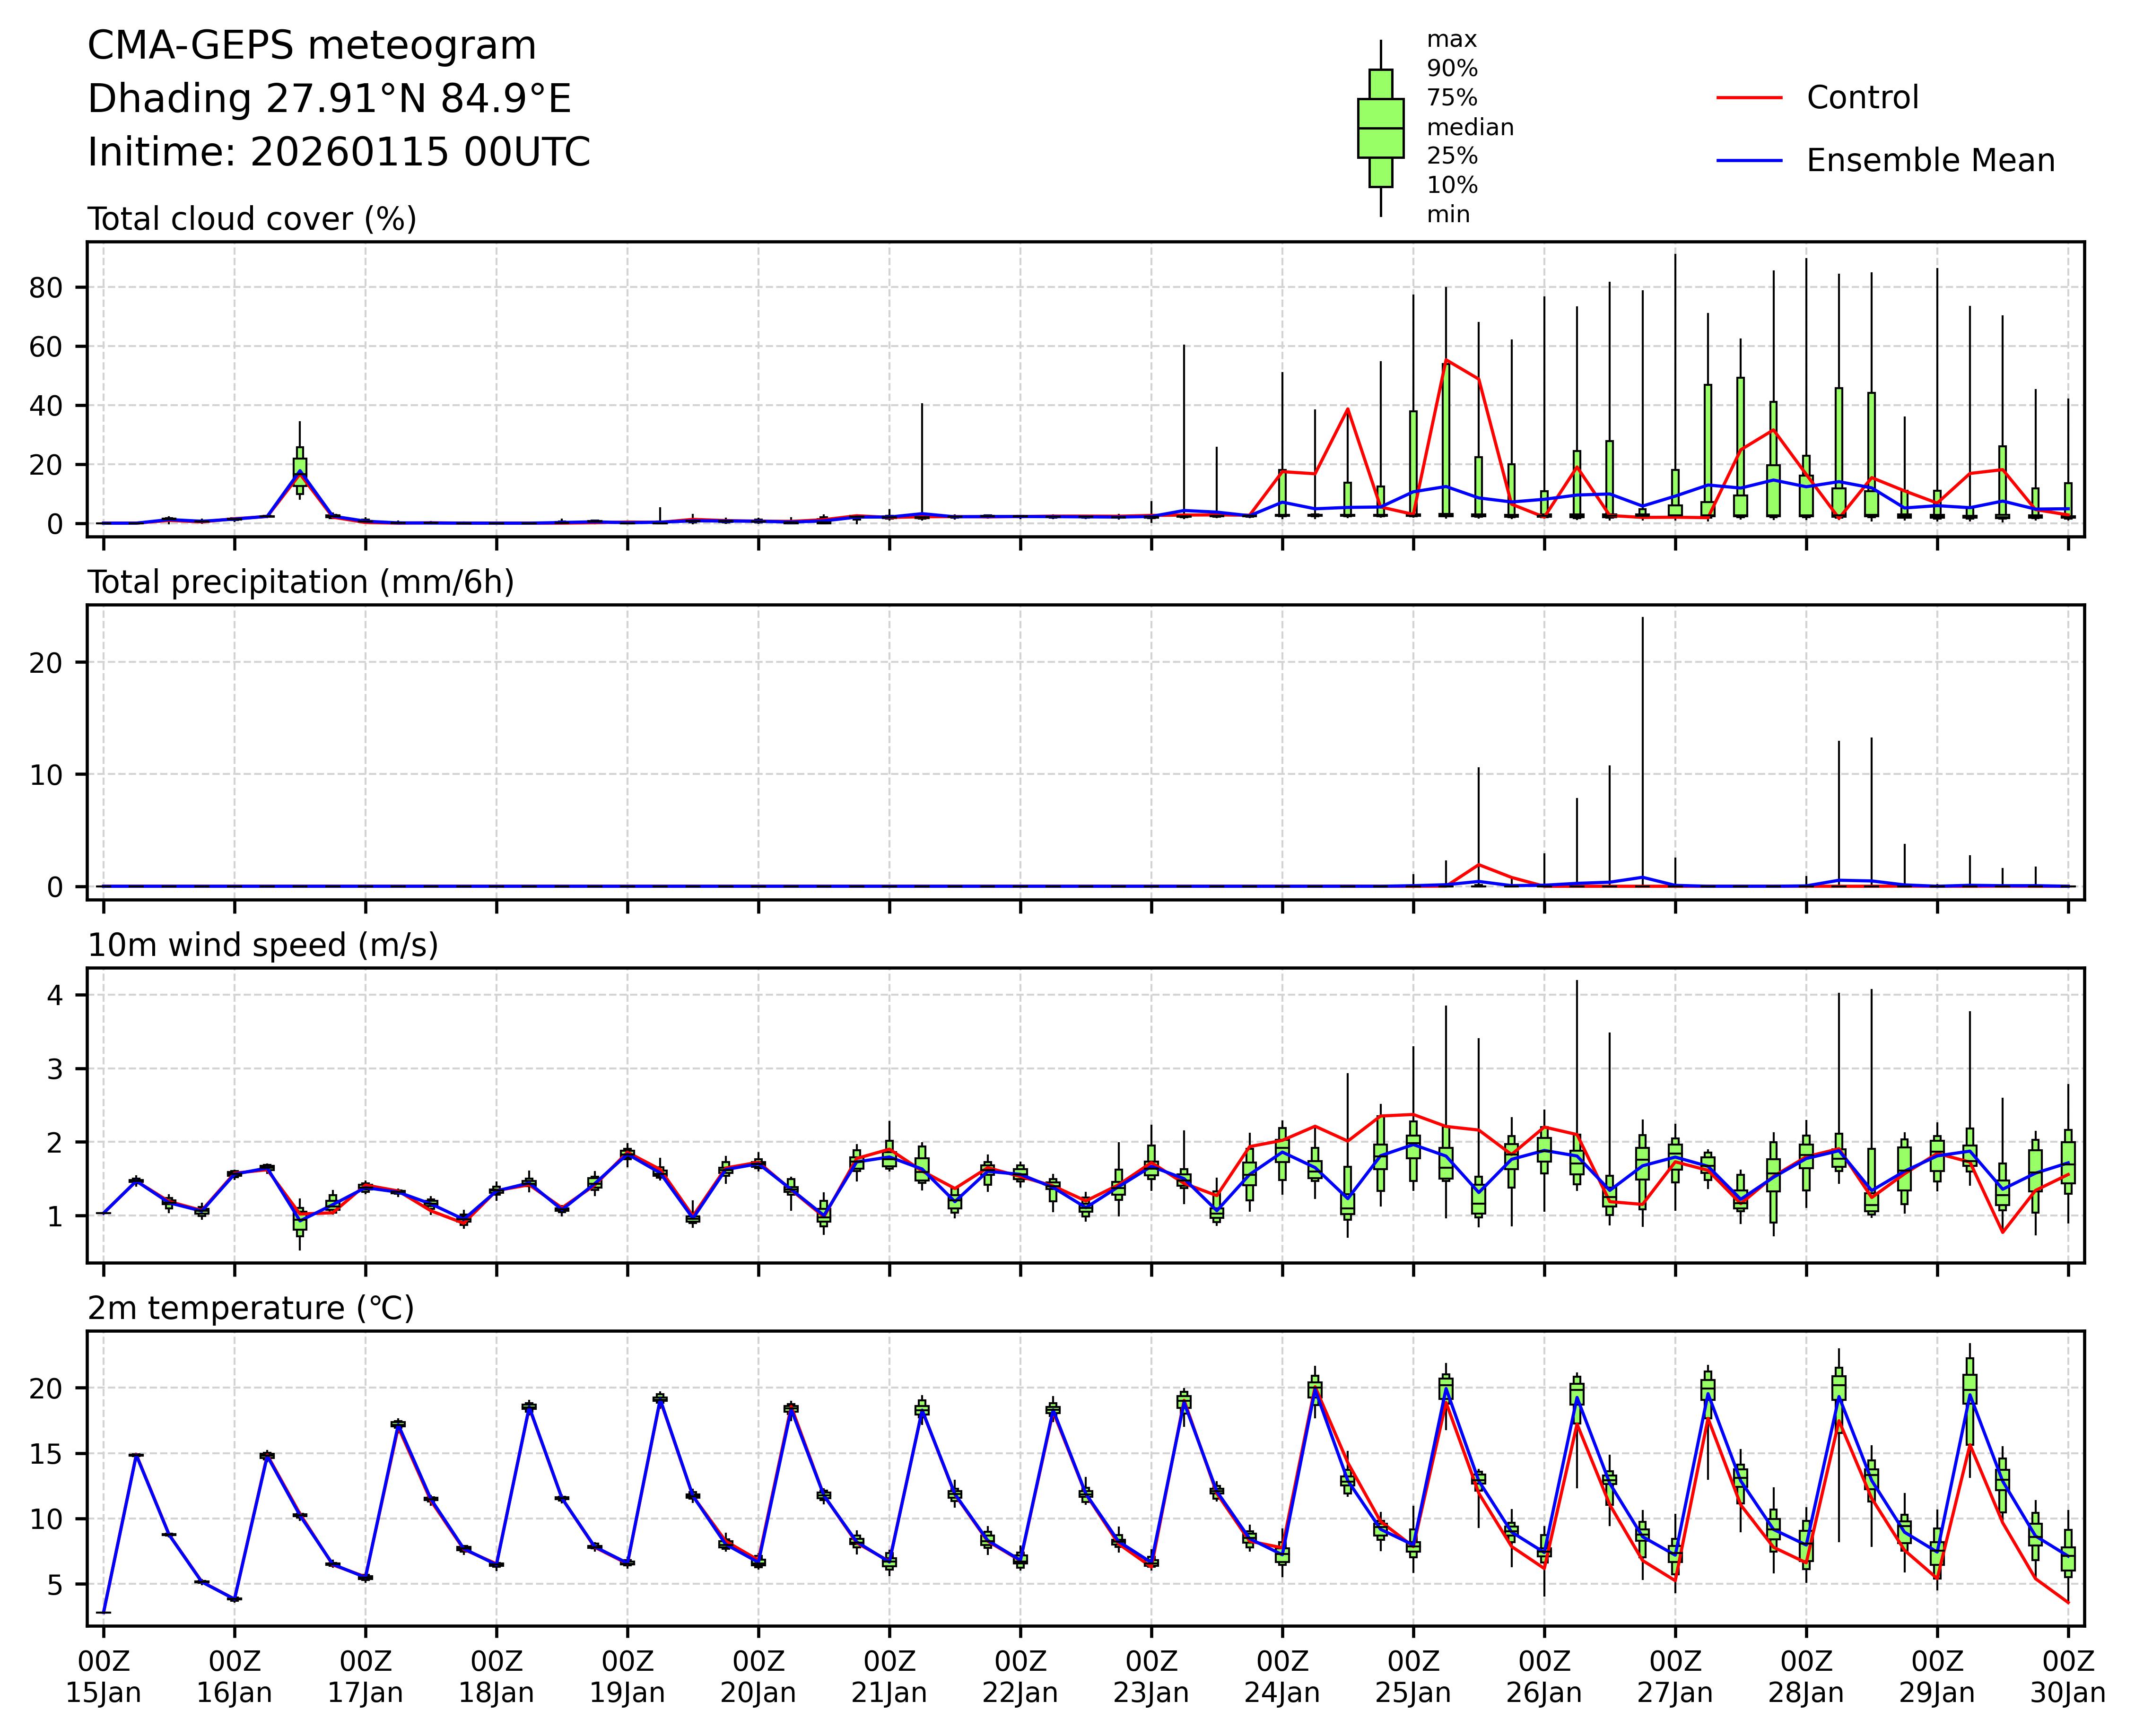
Task: Click the '2m temperature (℃)' panel title
Action: tap(250, 1308)
